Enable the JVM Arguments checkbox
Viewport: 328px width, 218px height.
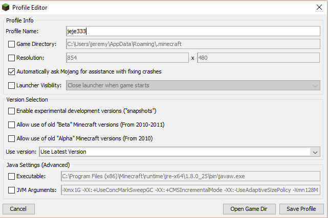coord(11,190)
